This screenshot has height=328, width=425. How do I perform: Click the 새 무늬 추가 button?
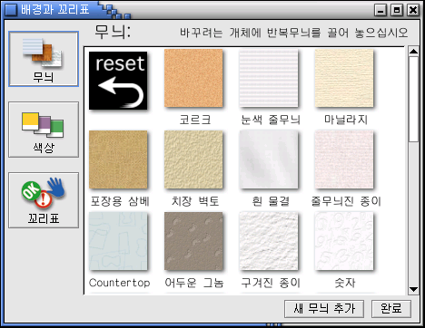click(324, 309)
